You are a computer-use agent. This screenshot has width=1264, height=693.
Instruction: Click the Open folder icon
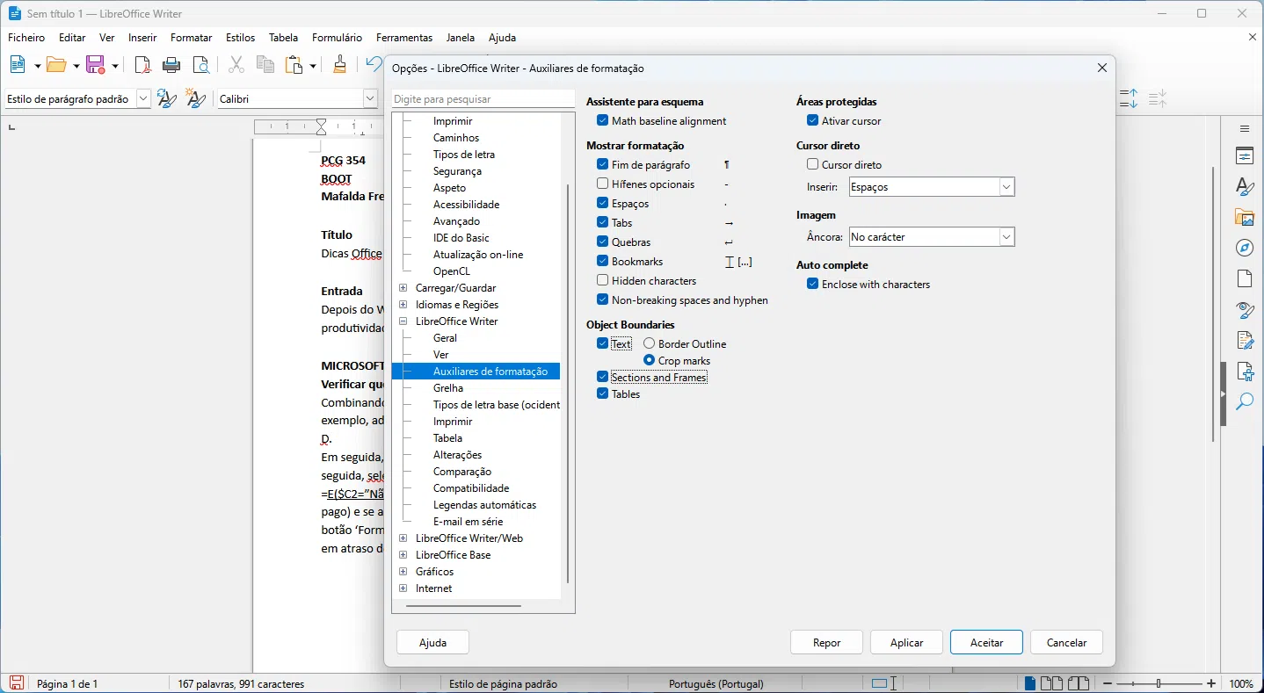click(57, 65)
